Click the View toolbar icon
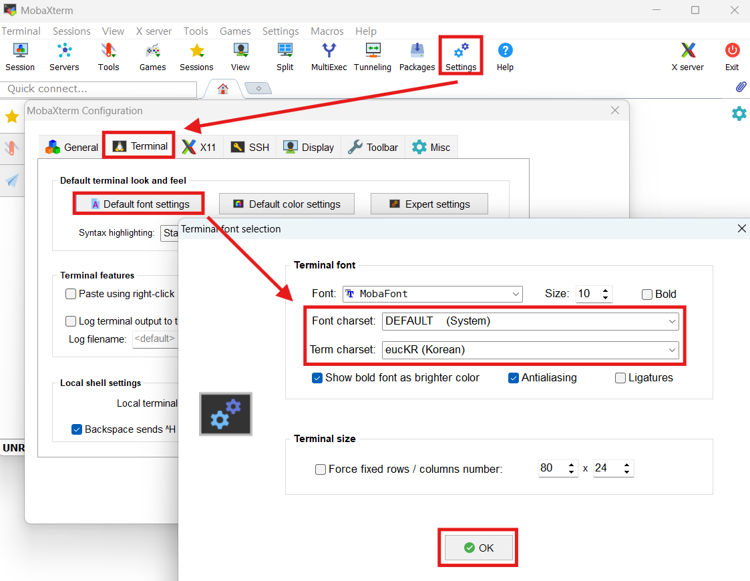750x581 pixels. click(x=240, y=57)
